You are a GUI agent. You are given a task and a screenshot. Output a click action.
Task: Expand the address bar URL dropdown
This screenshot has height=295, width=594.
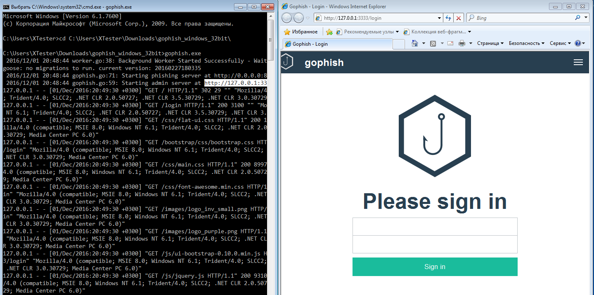coord(439,18)
